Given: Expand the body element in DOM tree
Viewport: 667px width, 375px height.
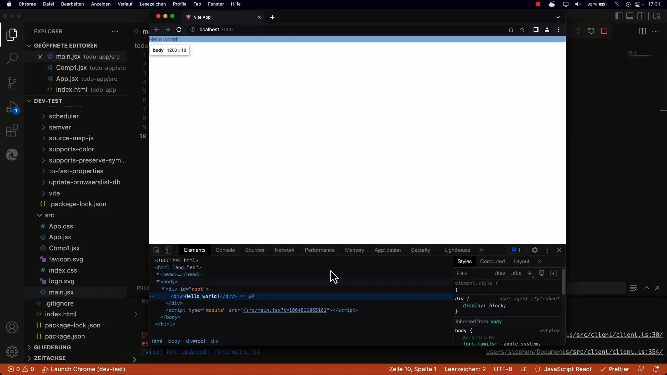Looking at the screenshot, I should click(x=158, y=281).
